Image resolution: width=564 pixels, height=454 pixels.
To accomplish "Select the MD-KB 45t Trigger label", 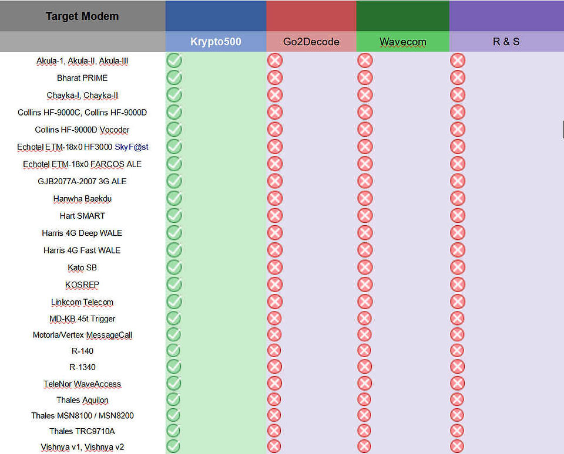I will (x=82, y=319).
